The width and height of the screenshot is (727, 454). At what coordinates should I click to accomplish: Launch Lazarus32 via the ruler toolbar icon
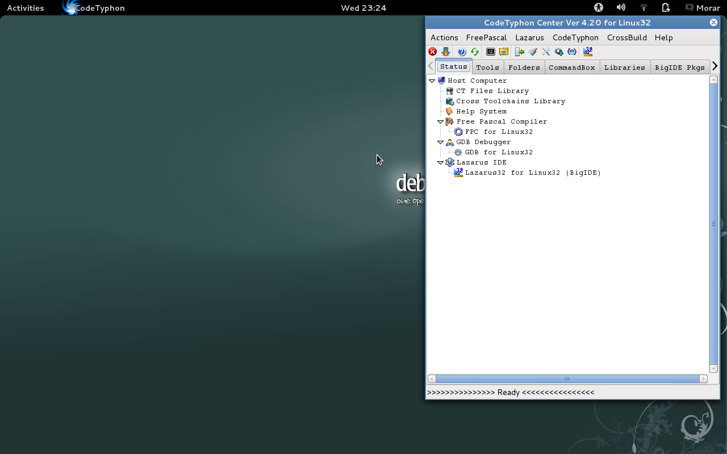click(588, 52)
